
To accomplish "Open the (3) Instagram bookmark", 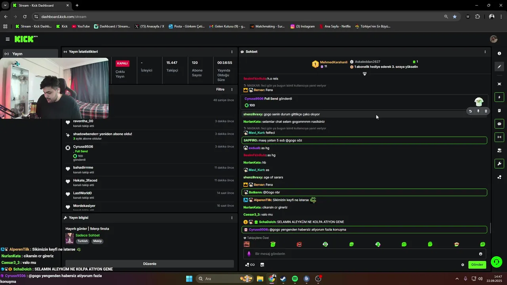I will pyautogui.click(x=303, y=27).
